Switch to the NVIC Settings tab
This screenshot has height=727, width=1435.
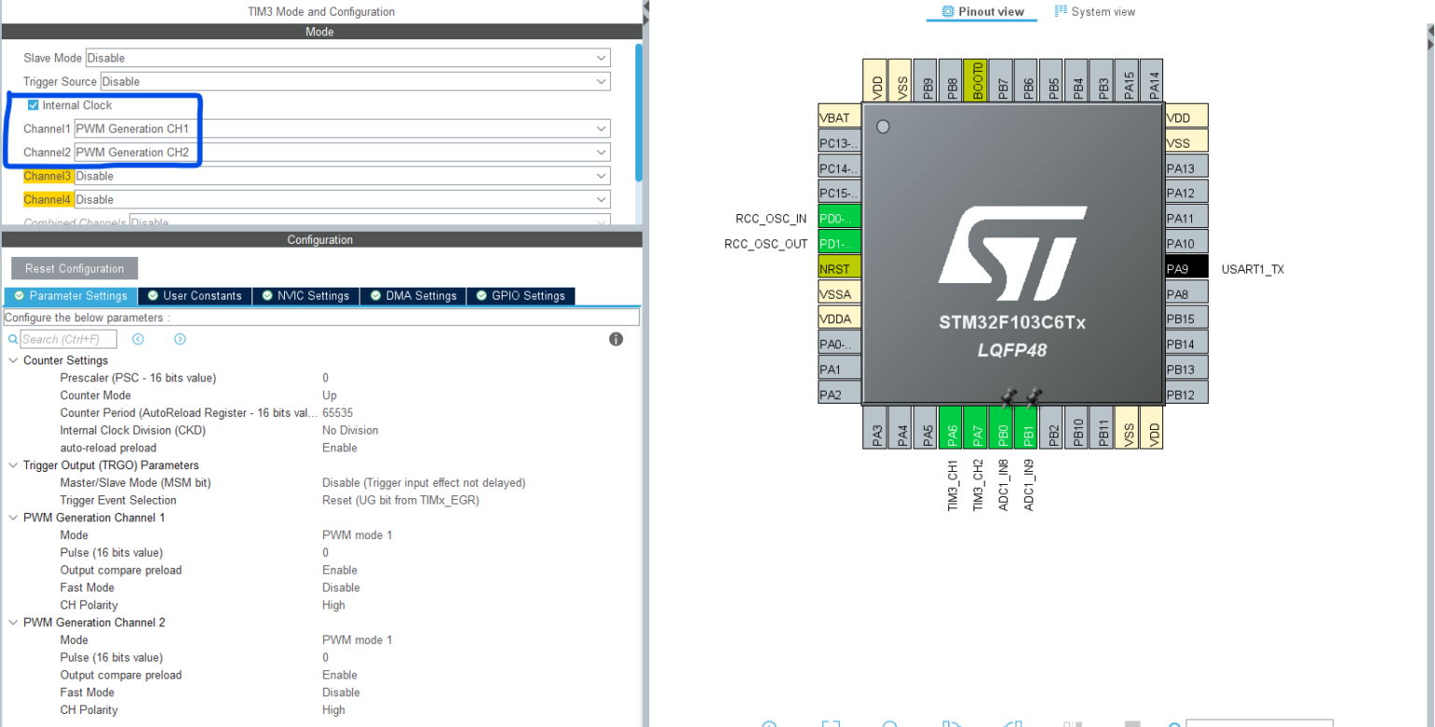(305, 295)
